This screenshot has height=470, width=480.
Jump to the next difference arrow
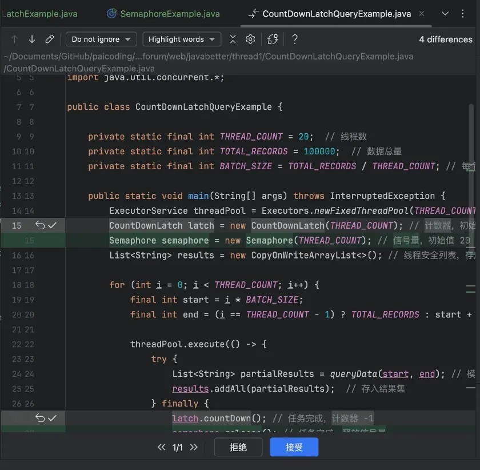[32, 39]
